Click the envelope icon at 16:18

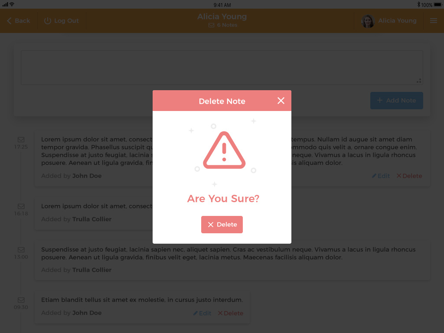pyautogui.click(x=21, y=206)
